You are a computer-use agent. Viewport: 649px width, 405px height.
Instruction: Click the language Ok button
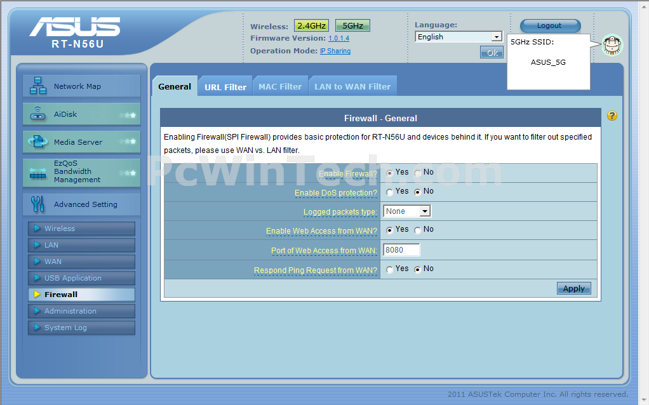pos(492,53)
